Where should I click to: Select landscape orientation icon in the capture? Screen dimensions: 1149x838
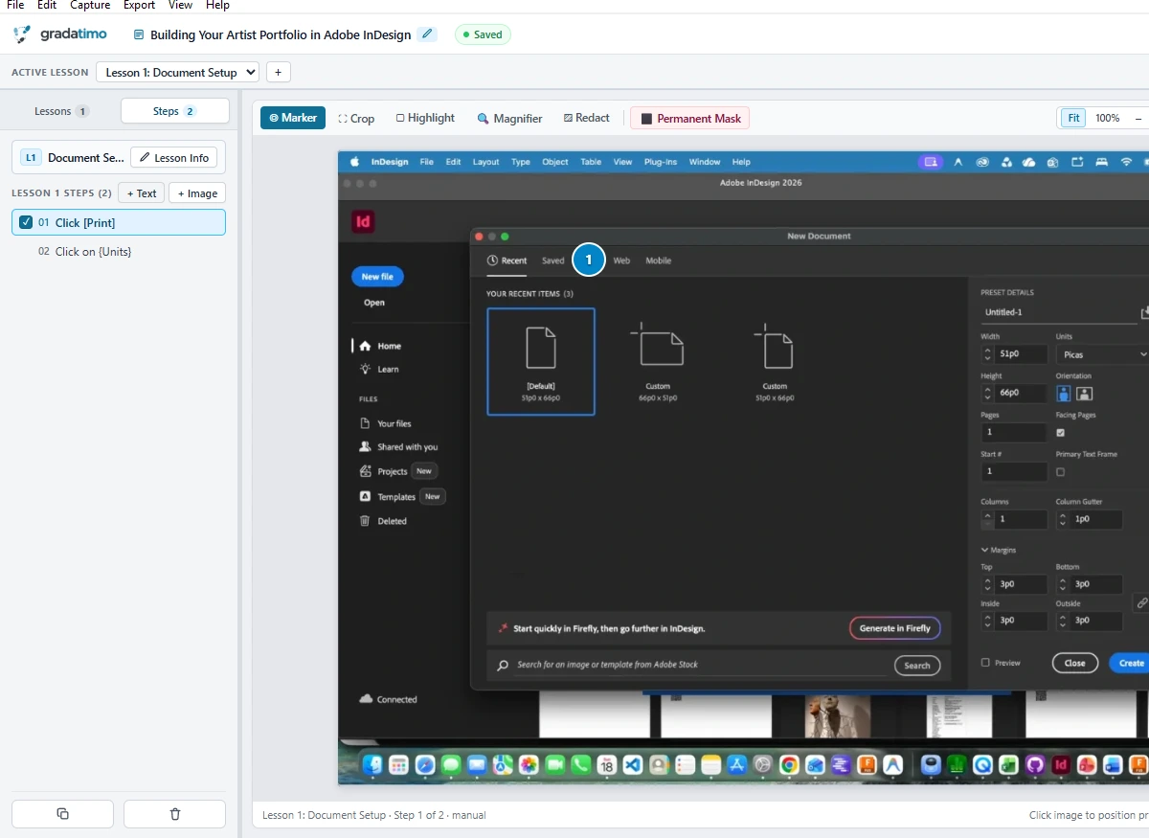click(1084, 393)
